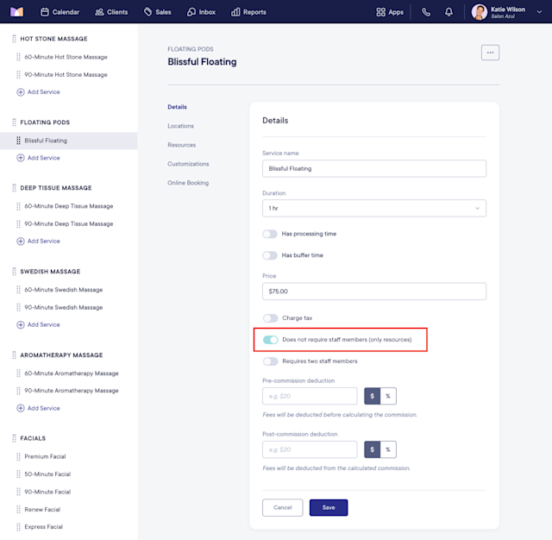Open the Duration dropdown showing 1 hr
Screen dimensions: 552x540
click(x=374, y=208)
